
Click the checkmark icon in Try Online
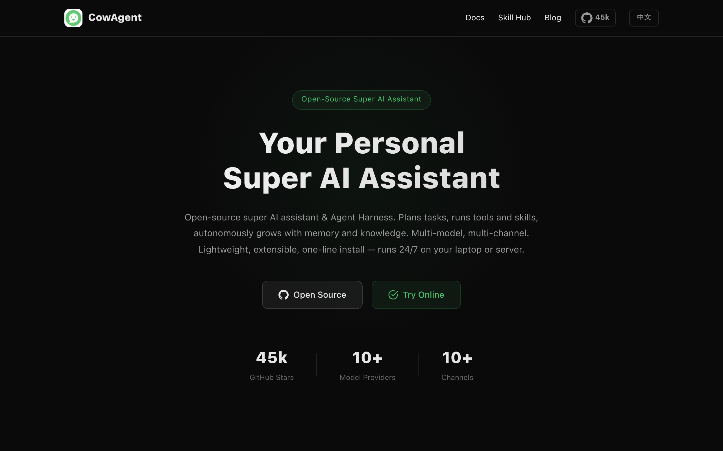point(393,295)
